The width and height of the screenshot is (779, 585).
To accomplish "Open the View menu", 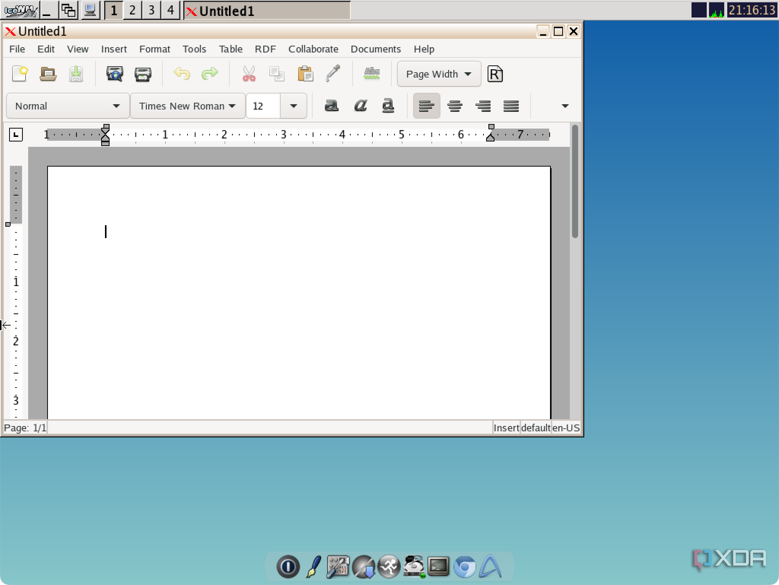I will [x=78, y=49].
